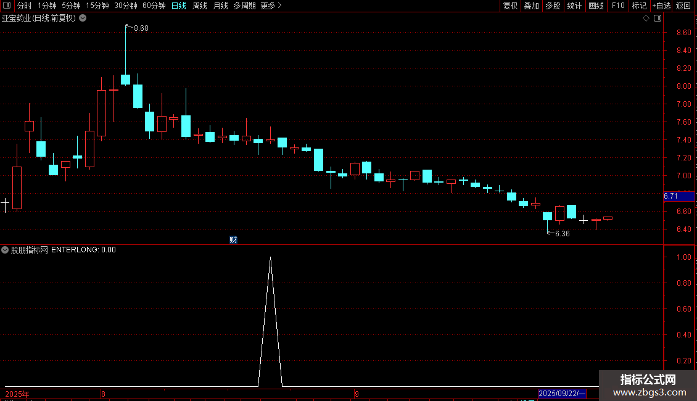Viewport: 697px width, 401px height.
Task: Click the 1.00 indicator axis label
Action: click(683, 257)
